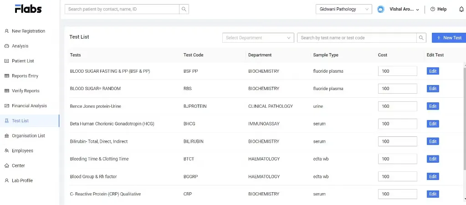The image size is (466, 205).
Task: Click the cost field for BILIRUBIN
Action: click(x=397, y=141)
